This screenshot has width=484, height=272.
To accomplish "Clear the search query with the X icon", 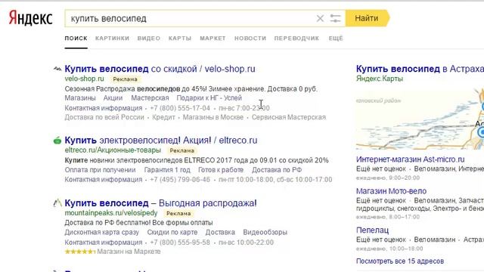I will click(x=320, y=18).
